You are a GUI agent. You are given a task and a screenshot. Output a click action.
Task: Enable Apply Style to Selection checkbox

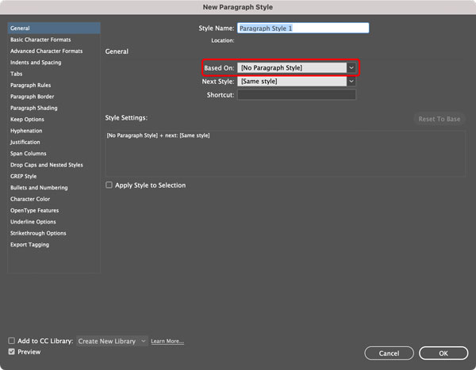109,185
